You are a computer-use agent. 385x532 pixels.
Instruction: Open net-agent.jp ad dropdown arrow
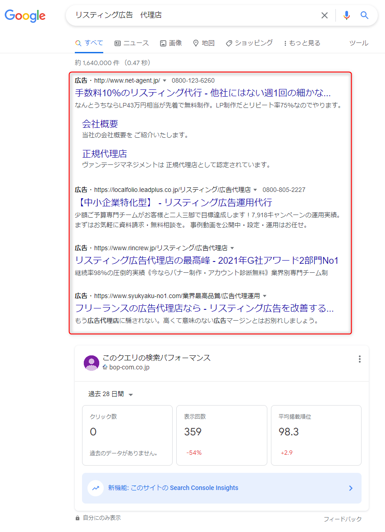coord(165,81)
